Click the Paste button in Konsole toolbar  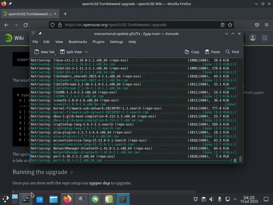point(212,52)
